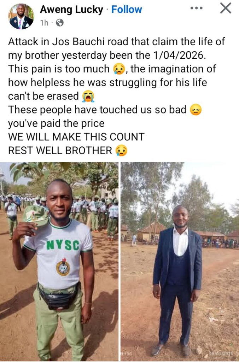Viewport: 239px width, 362px height.
Task: Click the "WE WILL MAKE THIS COUNT" line
Action: [x=76, y=137]
